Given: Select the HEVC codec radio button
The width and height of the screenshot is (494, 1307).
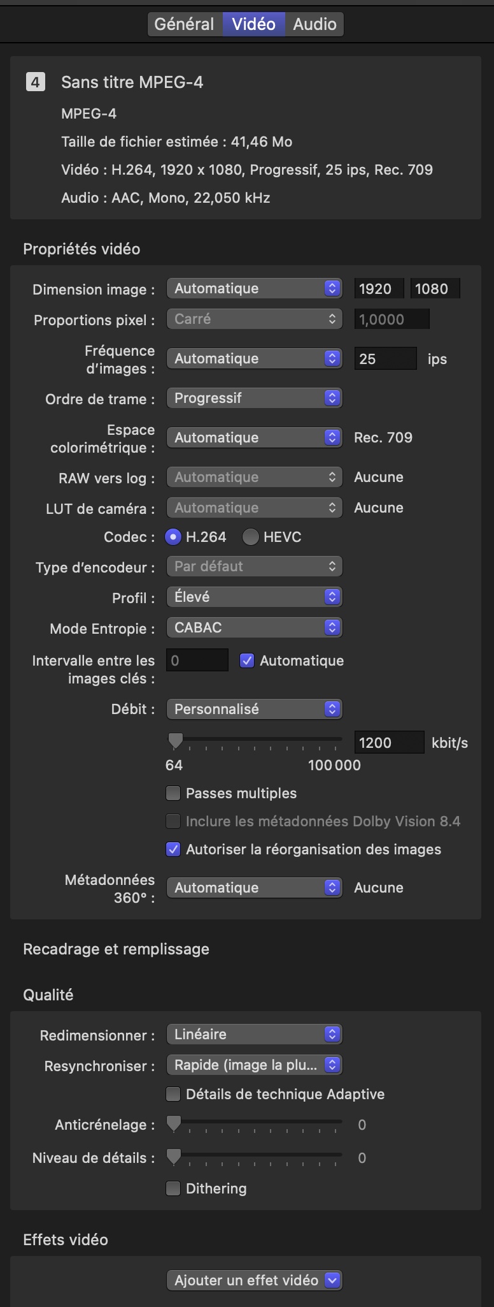Looking at the screenshot, I should tap(250, 537).
